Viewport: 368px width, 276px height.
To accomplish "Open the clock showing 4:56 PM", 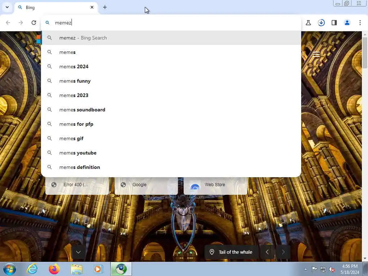I will [350, 269].
